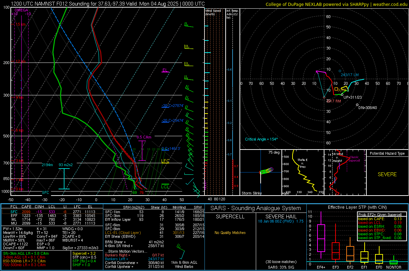
Task: Click the SARS: 33% SIG text
Action: 281,267
